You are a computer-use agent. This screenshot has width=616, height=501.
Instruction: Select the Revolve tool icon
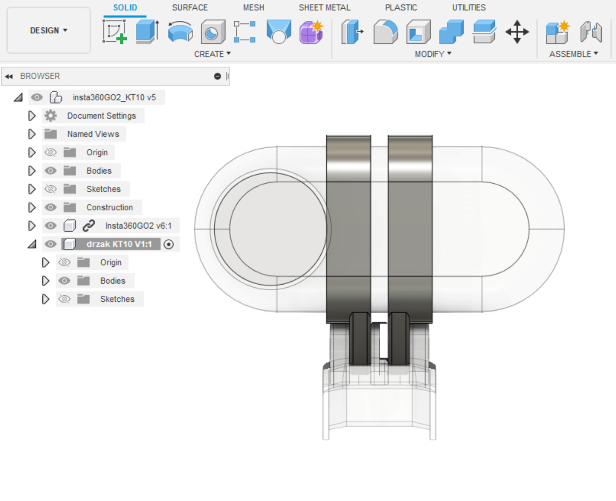pos(180,32)
